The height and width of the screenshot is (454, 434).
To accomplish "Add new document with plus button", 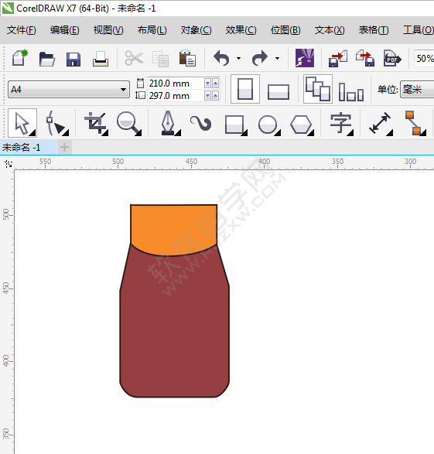I will tap(64, 148).
